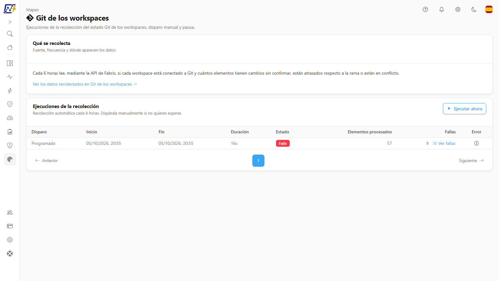Click Siguiente pagination button
Screen dimensions: 499x281
(471, 160)
